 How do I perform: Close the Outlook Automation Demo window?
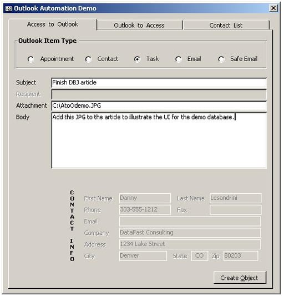pyautogui.click(x=273, y=8)
